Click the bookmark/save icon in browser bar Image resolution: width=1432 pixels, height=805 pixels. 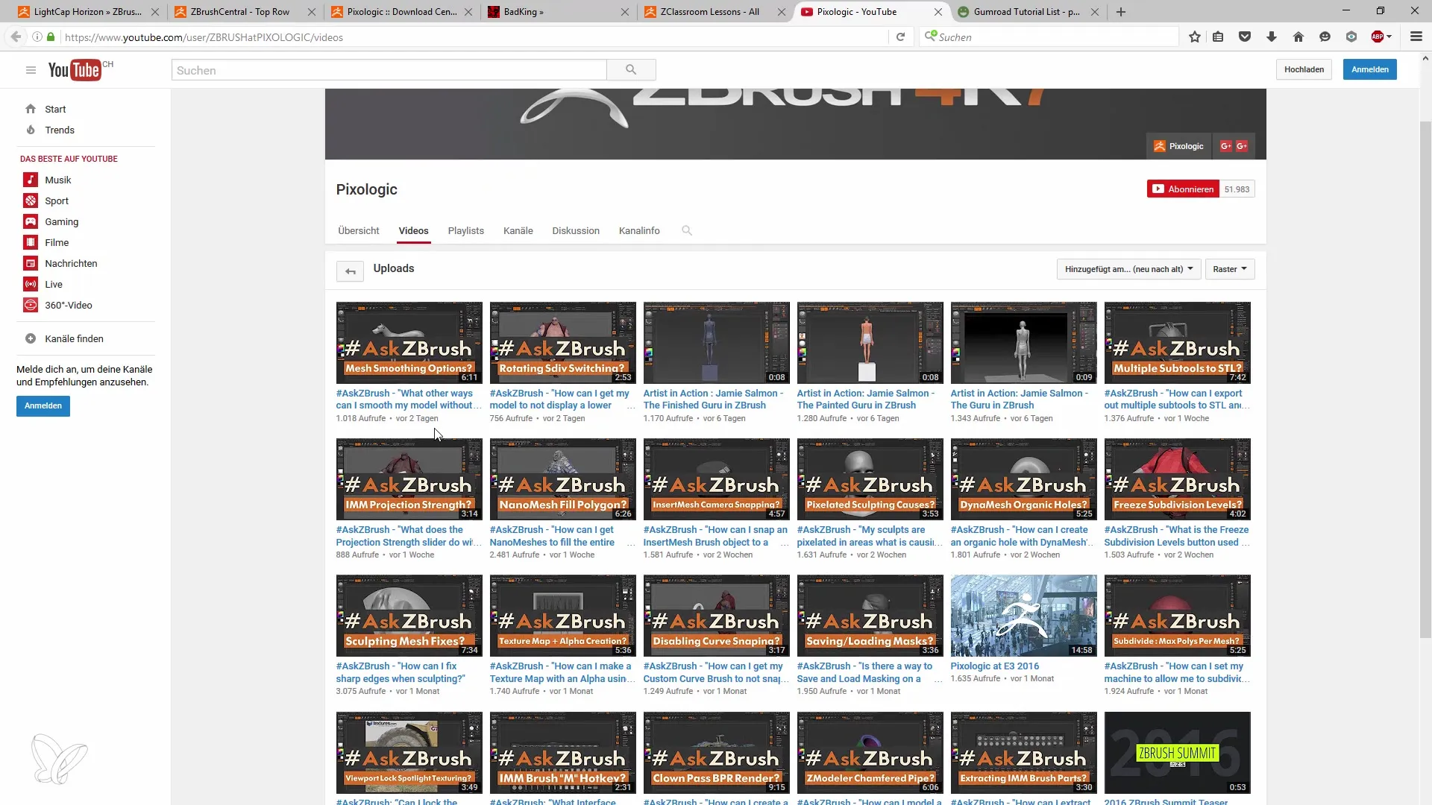tap(1194, 37)
